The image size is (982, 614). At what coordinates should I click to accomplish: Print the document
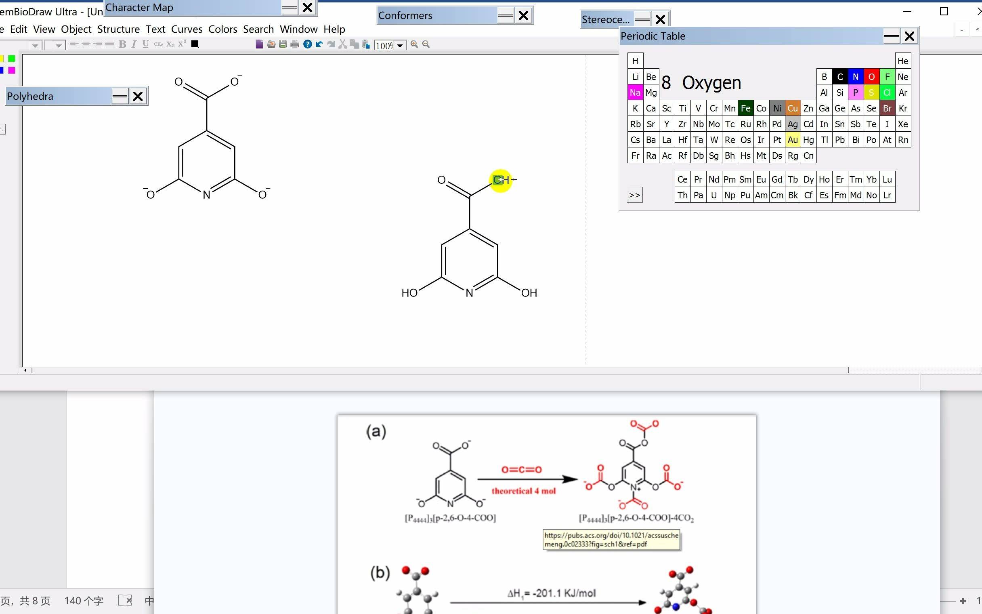pos(295,45)
